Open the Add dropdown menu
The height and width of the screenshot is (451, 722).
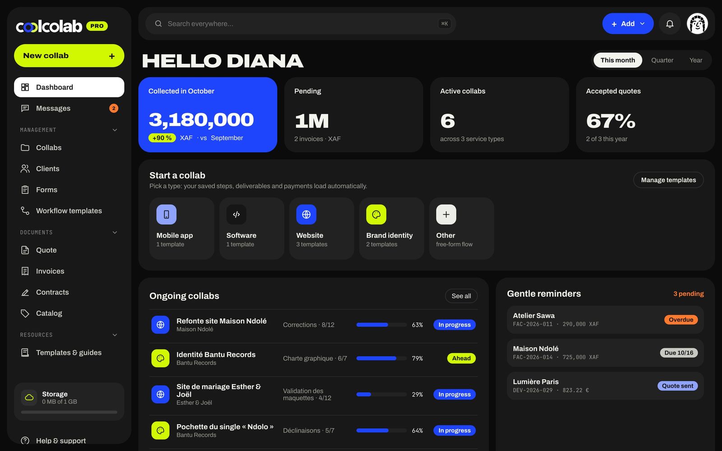click(628, 24)
